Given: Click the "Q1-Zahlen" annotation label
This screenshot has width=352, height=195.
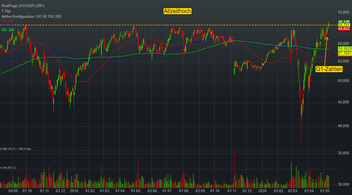Looking at the screenshot, I should coord(329,69).
